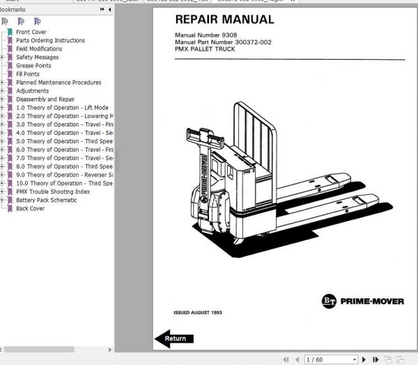Click the right arrow of the bookmarks horizontal scrollbar
Viewport: 418px width, 365px height.
click(109, 350)
